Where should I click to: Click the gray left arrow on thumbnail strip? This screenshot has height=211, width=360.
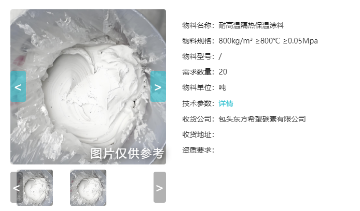click(17, 187)
